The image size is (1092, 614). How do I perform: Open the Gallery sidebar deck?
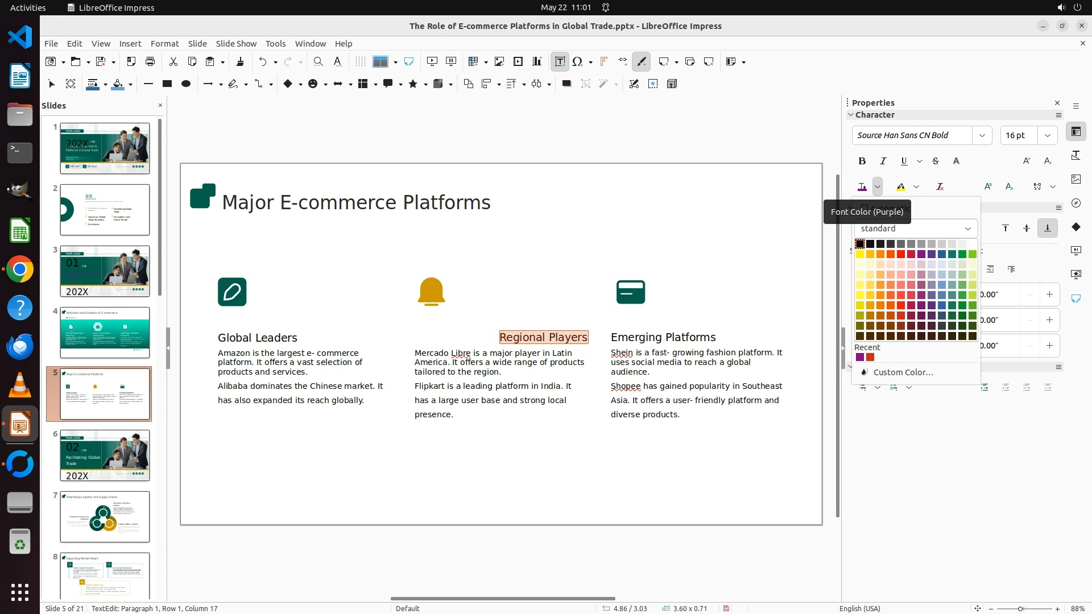click(1076, 179)
